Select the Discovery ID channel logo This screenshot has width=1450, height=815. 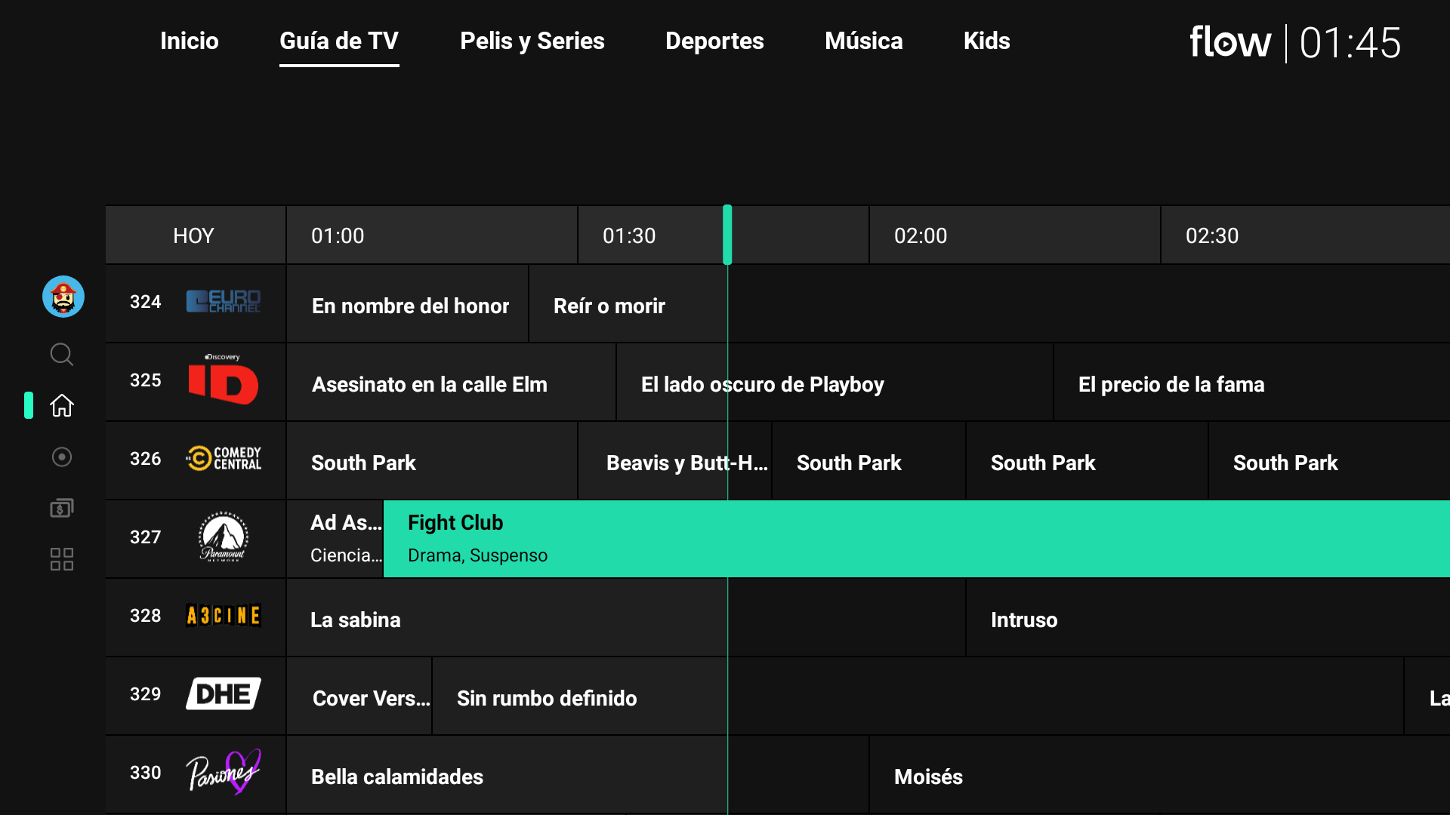pos(224,380)
